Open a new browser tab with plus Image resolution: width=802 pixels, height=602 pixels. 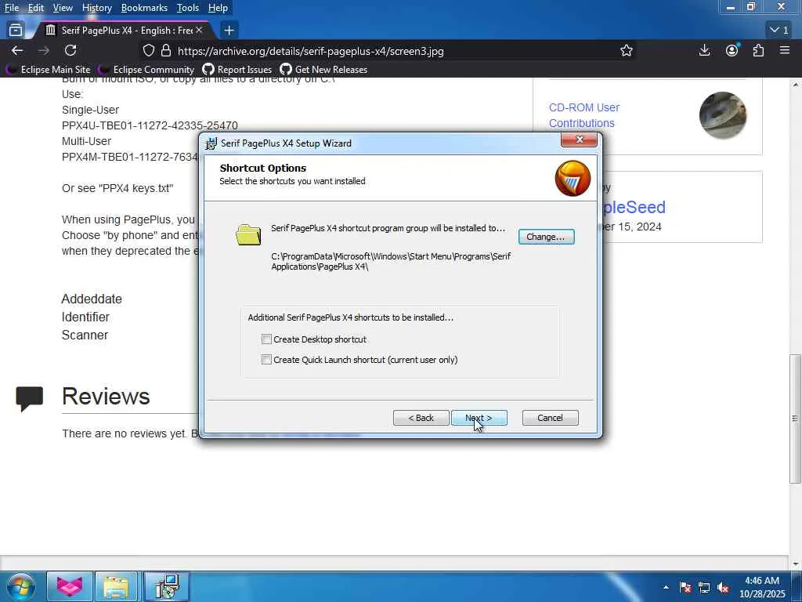(229, 31)
